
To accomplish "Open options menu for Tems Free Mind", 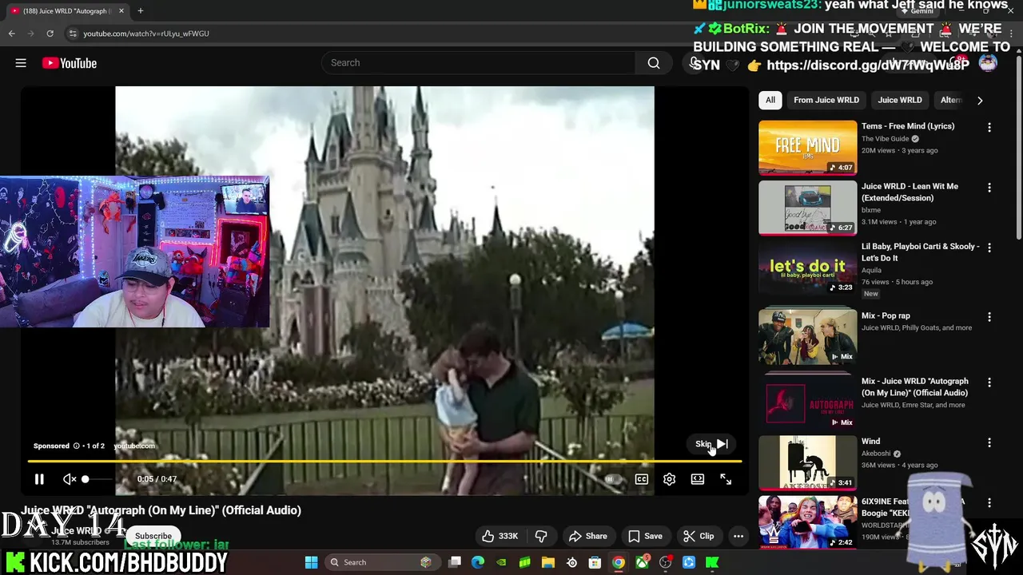I will click(x=989, y=128).
